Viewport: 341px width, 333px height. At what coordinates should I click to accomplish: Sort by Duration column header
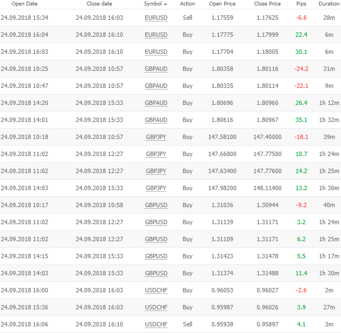pyautogui.click(x=329, y=4)
